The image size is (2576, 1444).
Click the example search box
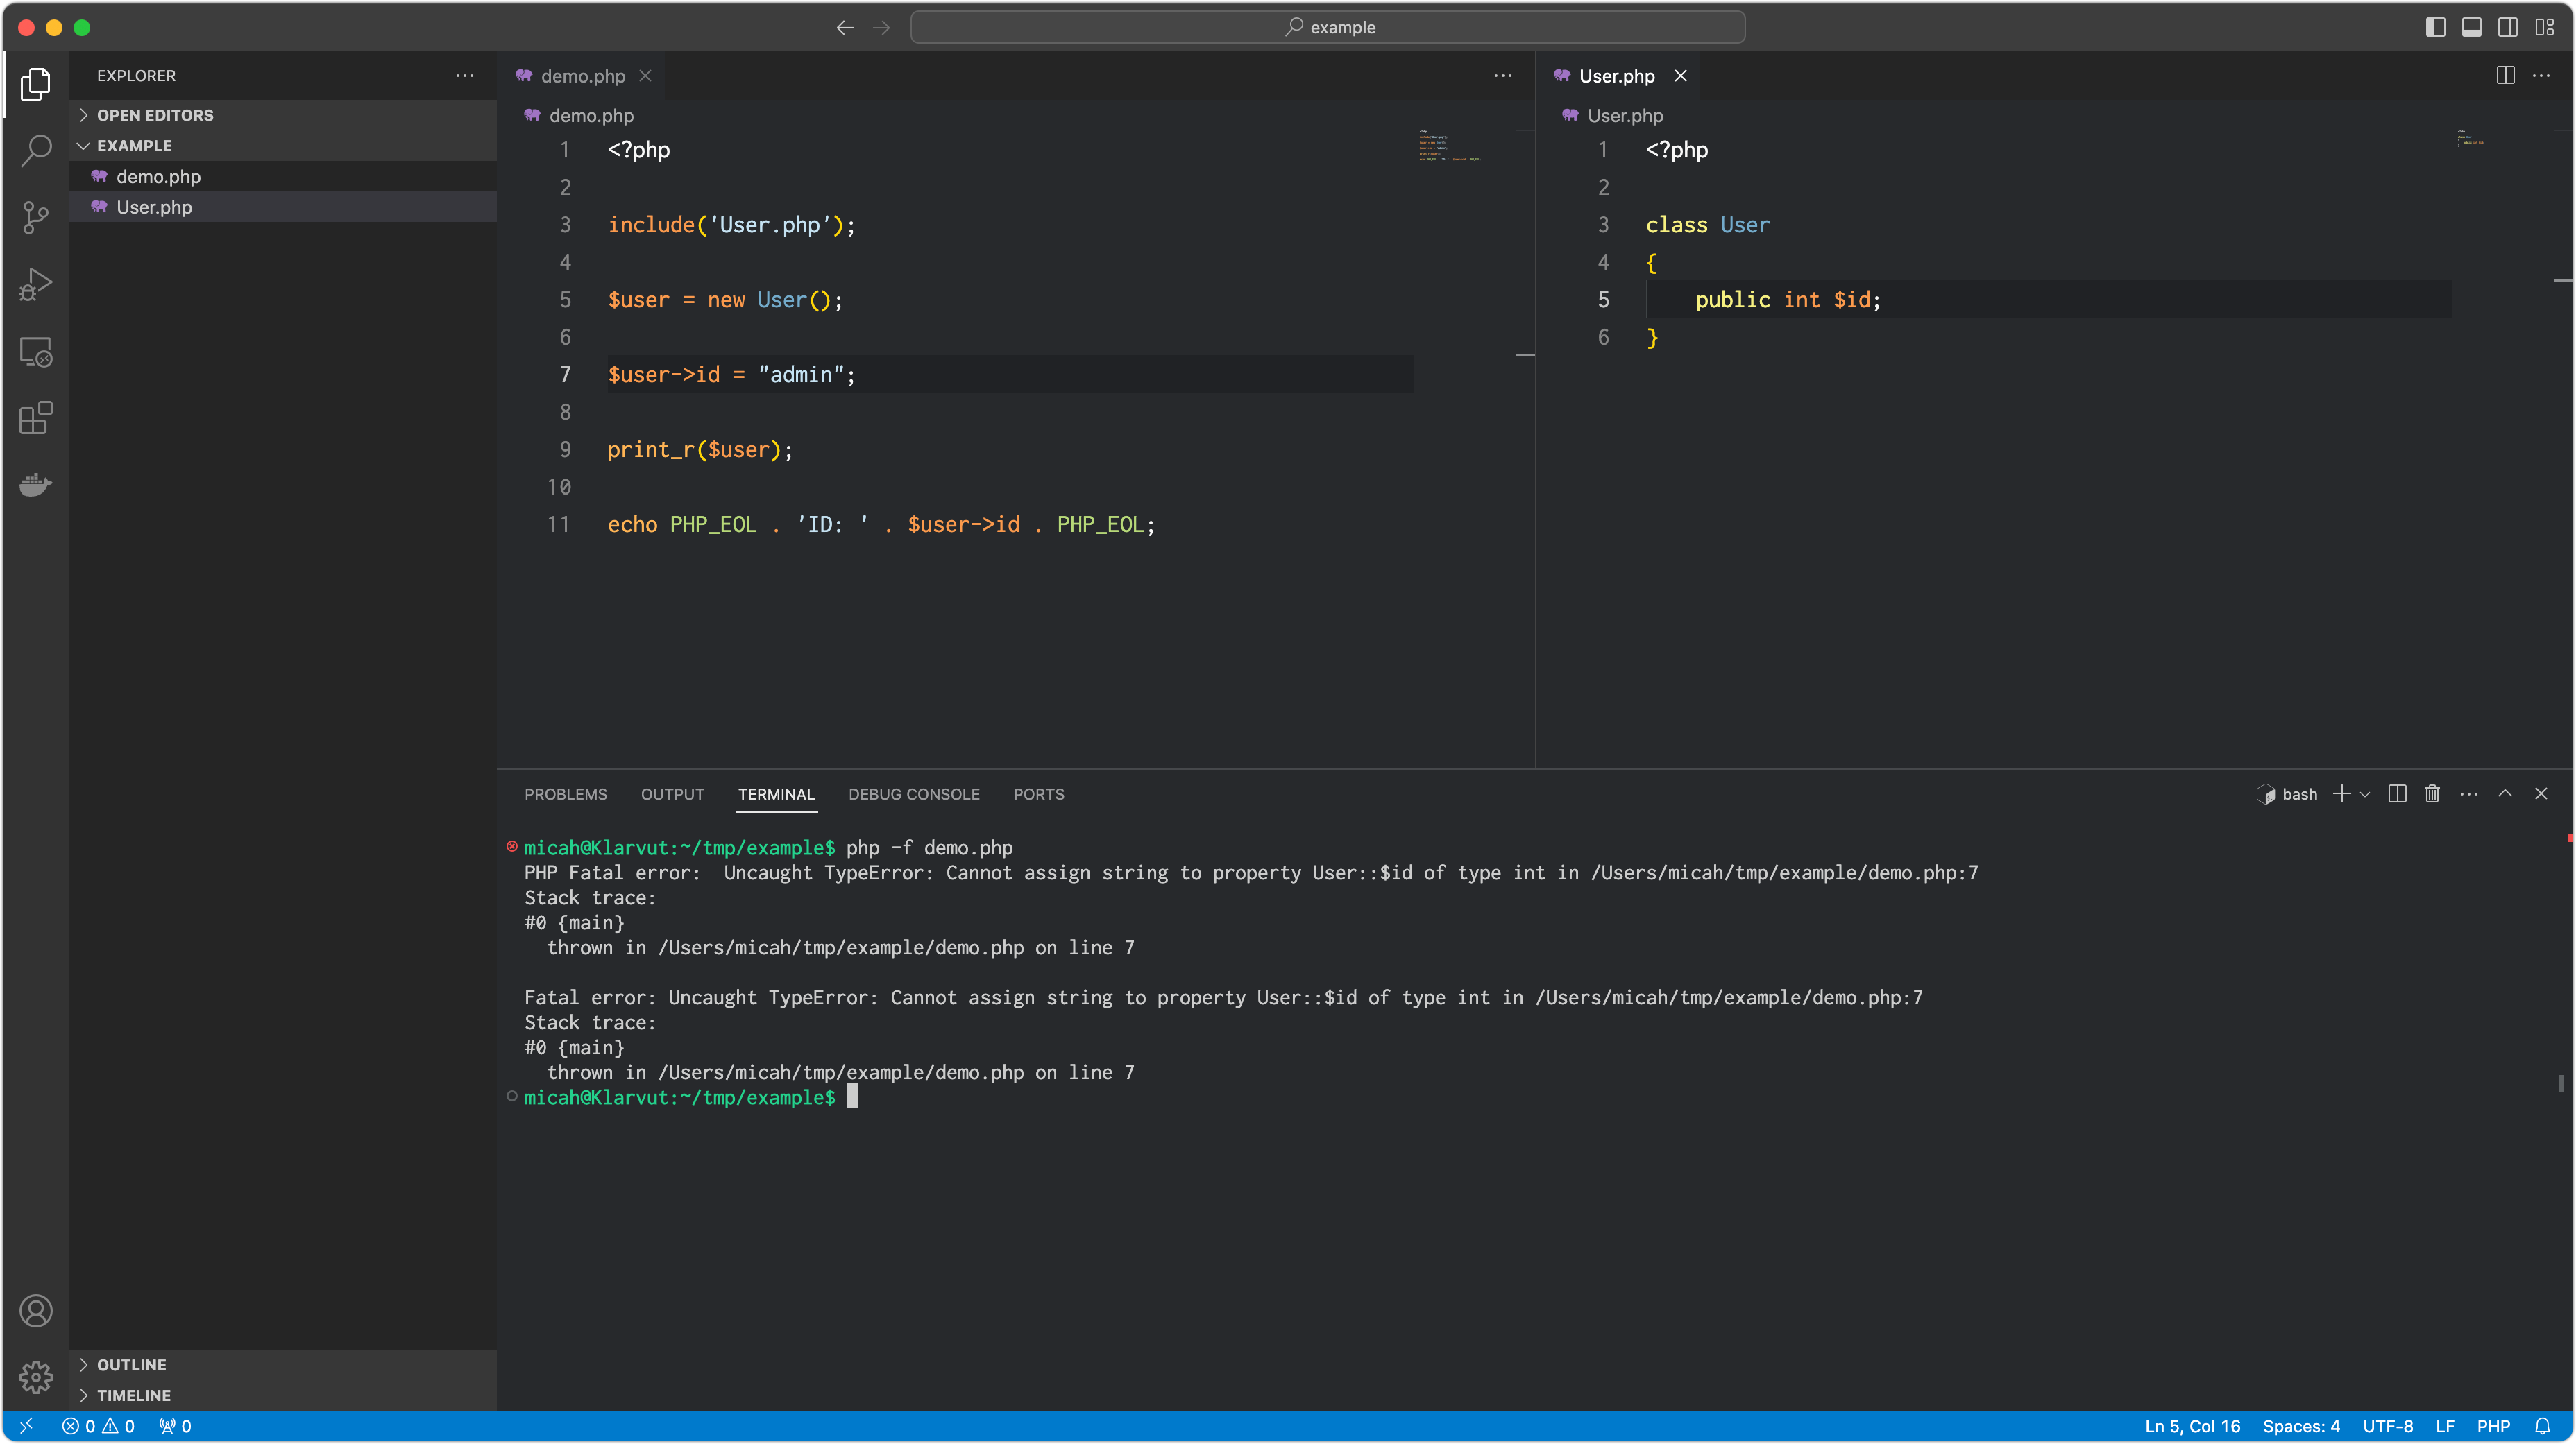(x=1328, y=27)
